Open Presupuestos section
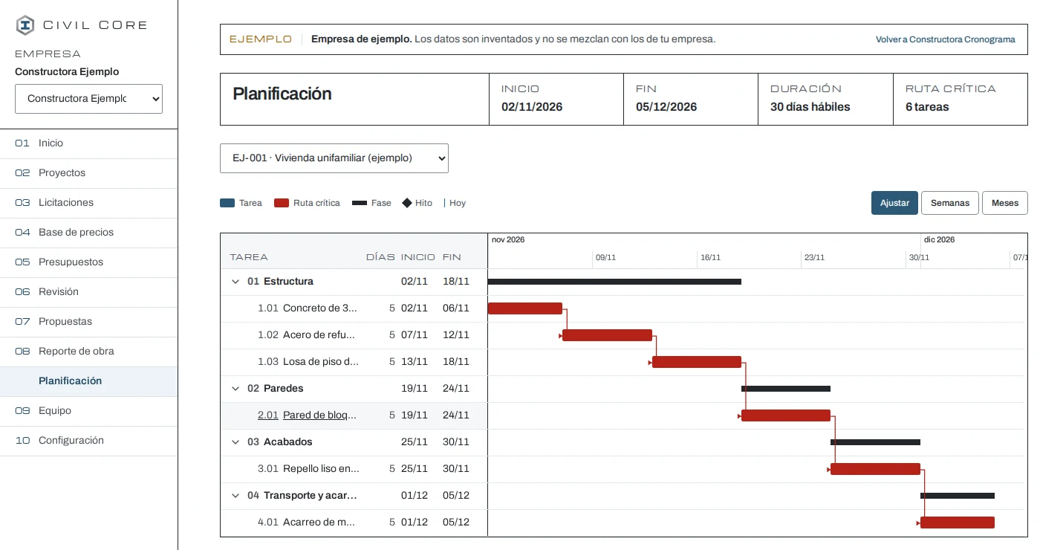Screen dimensions: 1040x550 [88, 262]
